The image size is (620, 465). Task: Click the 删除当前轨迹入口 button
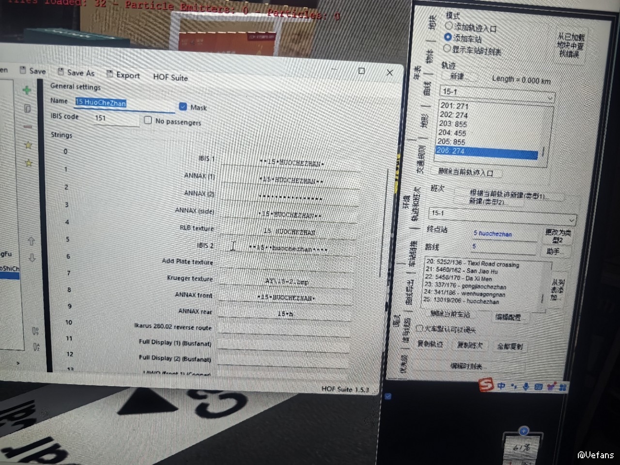coord(467,172)
